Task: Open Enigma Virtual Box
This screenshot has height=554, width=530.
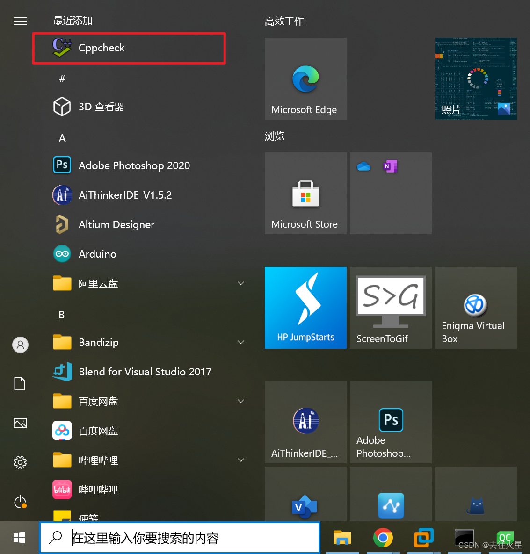Action: coord(475,308)
